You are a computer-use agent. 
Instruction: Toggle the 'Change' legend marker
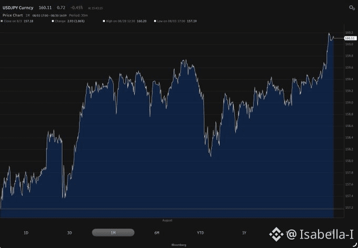click(53, 21)
